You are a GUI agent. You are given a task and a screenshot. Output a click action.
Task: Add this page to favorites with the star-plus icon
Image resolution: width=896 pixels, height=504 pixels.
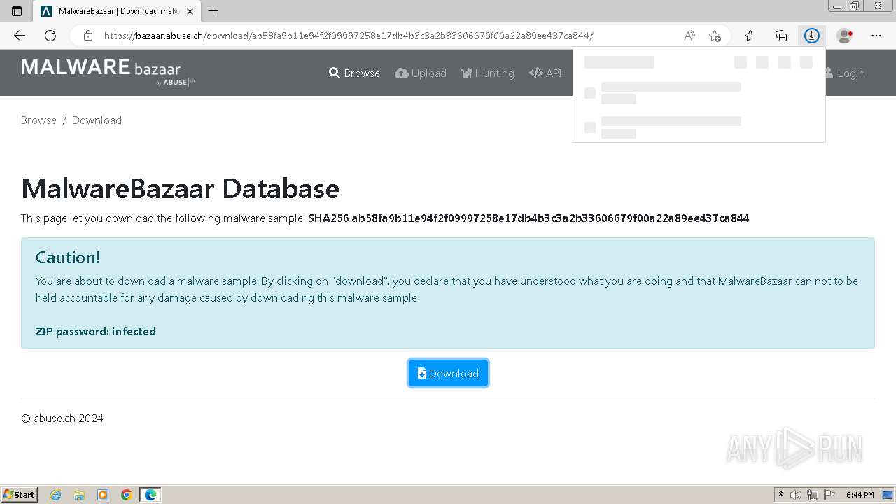tap(715, 36)
